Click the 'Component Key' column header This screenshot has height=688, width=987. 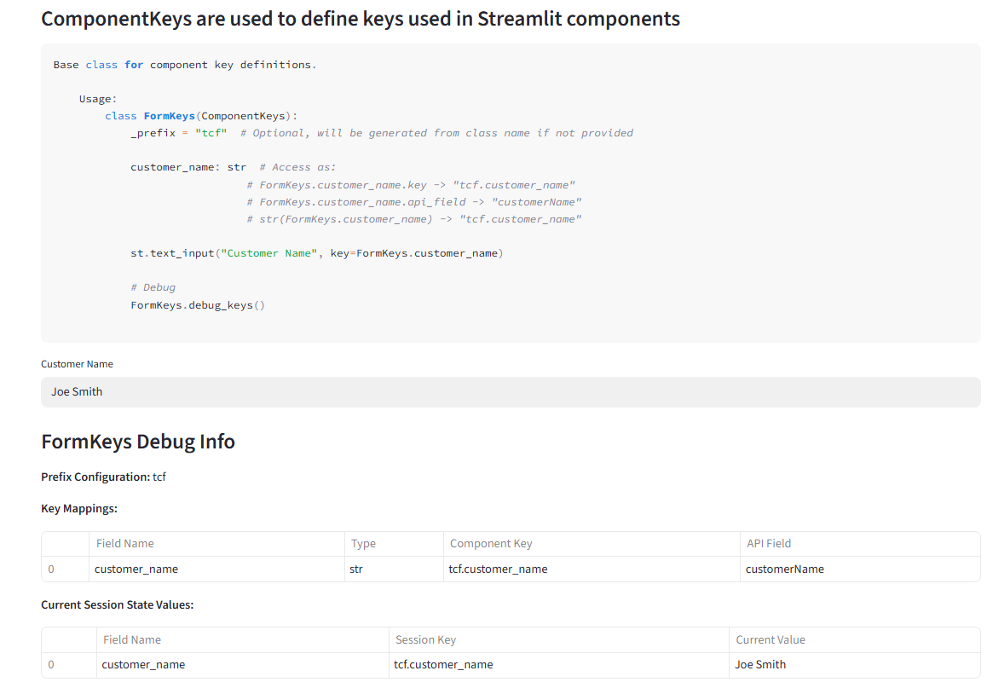pos(592,543)
